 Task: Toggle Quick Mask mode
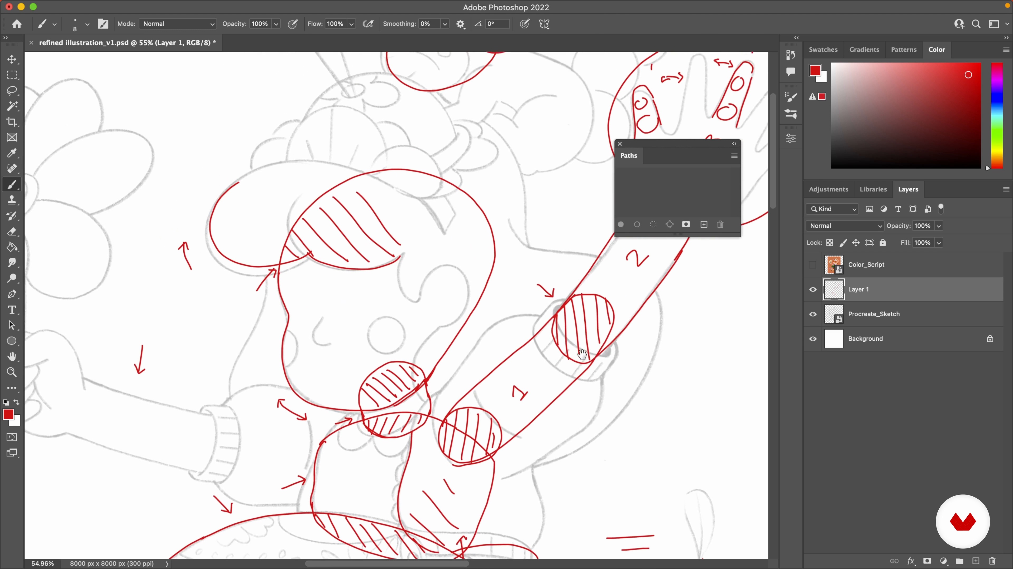click(12, 438)
